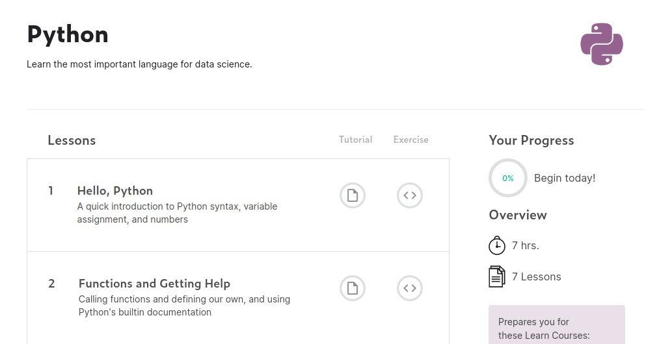The image size is (646, 344).
Task: Click the Hello, Python lesson description
Action: [177, 213]
